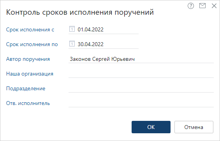Open calendar for Срок исполнения с
The image size is (220, 141).
tap(72, 29)
